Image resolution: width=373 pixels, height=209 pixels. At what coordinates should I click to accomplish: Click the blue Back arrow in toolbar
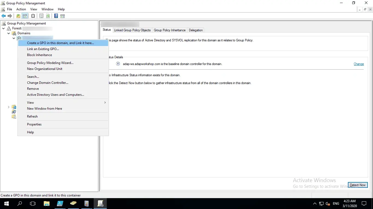click(x=4, y=16)
